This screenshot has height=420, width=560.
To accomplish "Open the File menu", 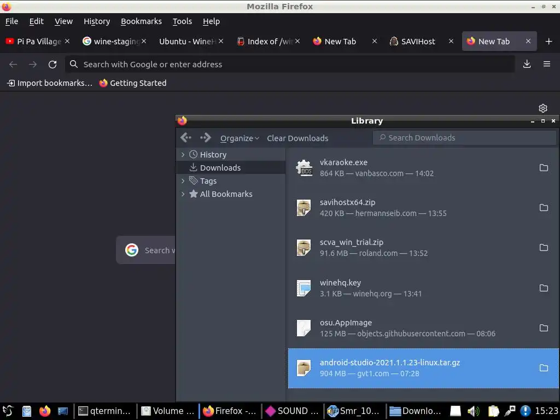I will click(x=12, y=21).
